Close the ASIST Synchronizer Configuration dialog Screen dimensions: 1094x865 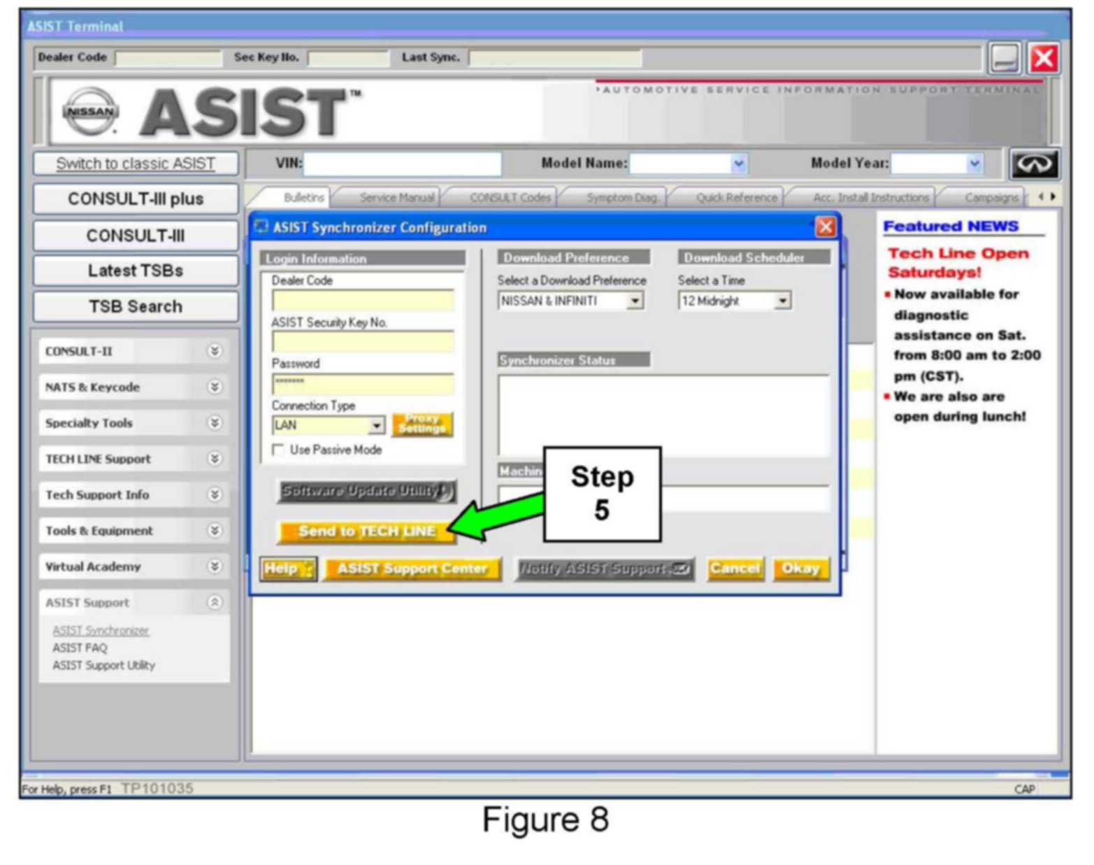[x=826, y=227]
